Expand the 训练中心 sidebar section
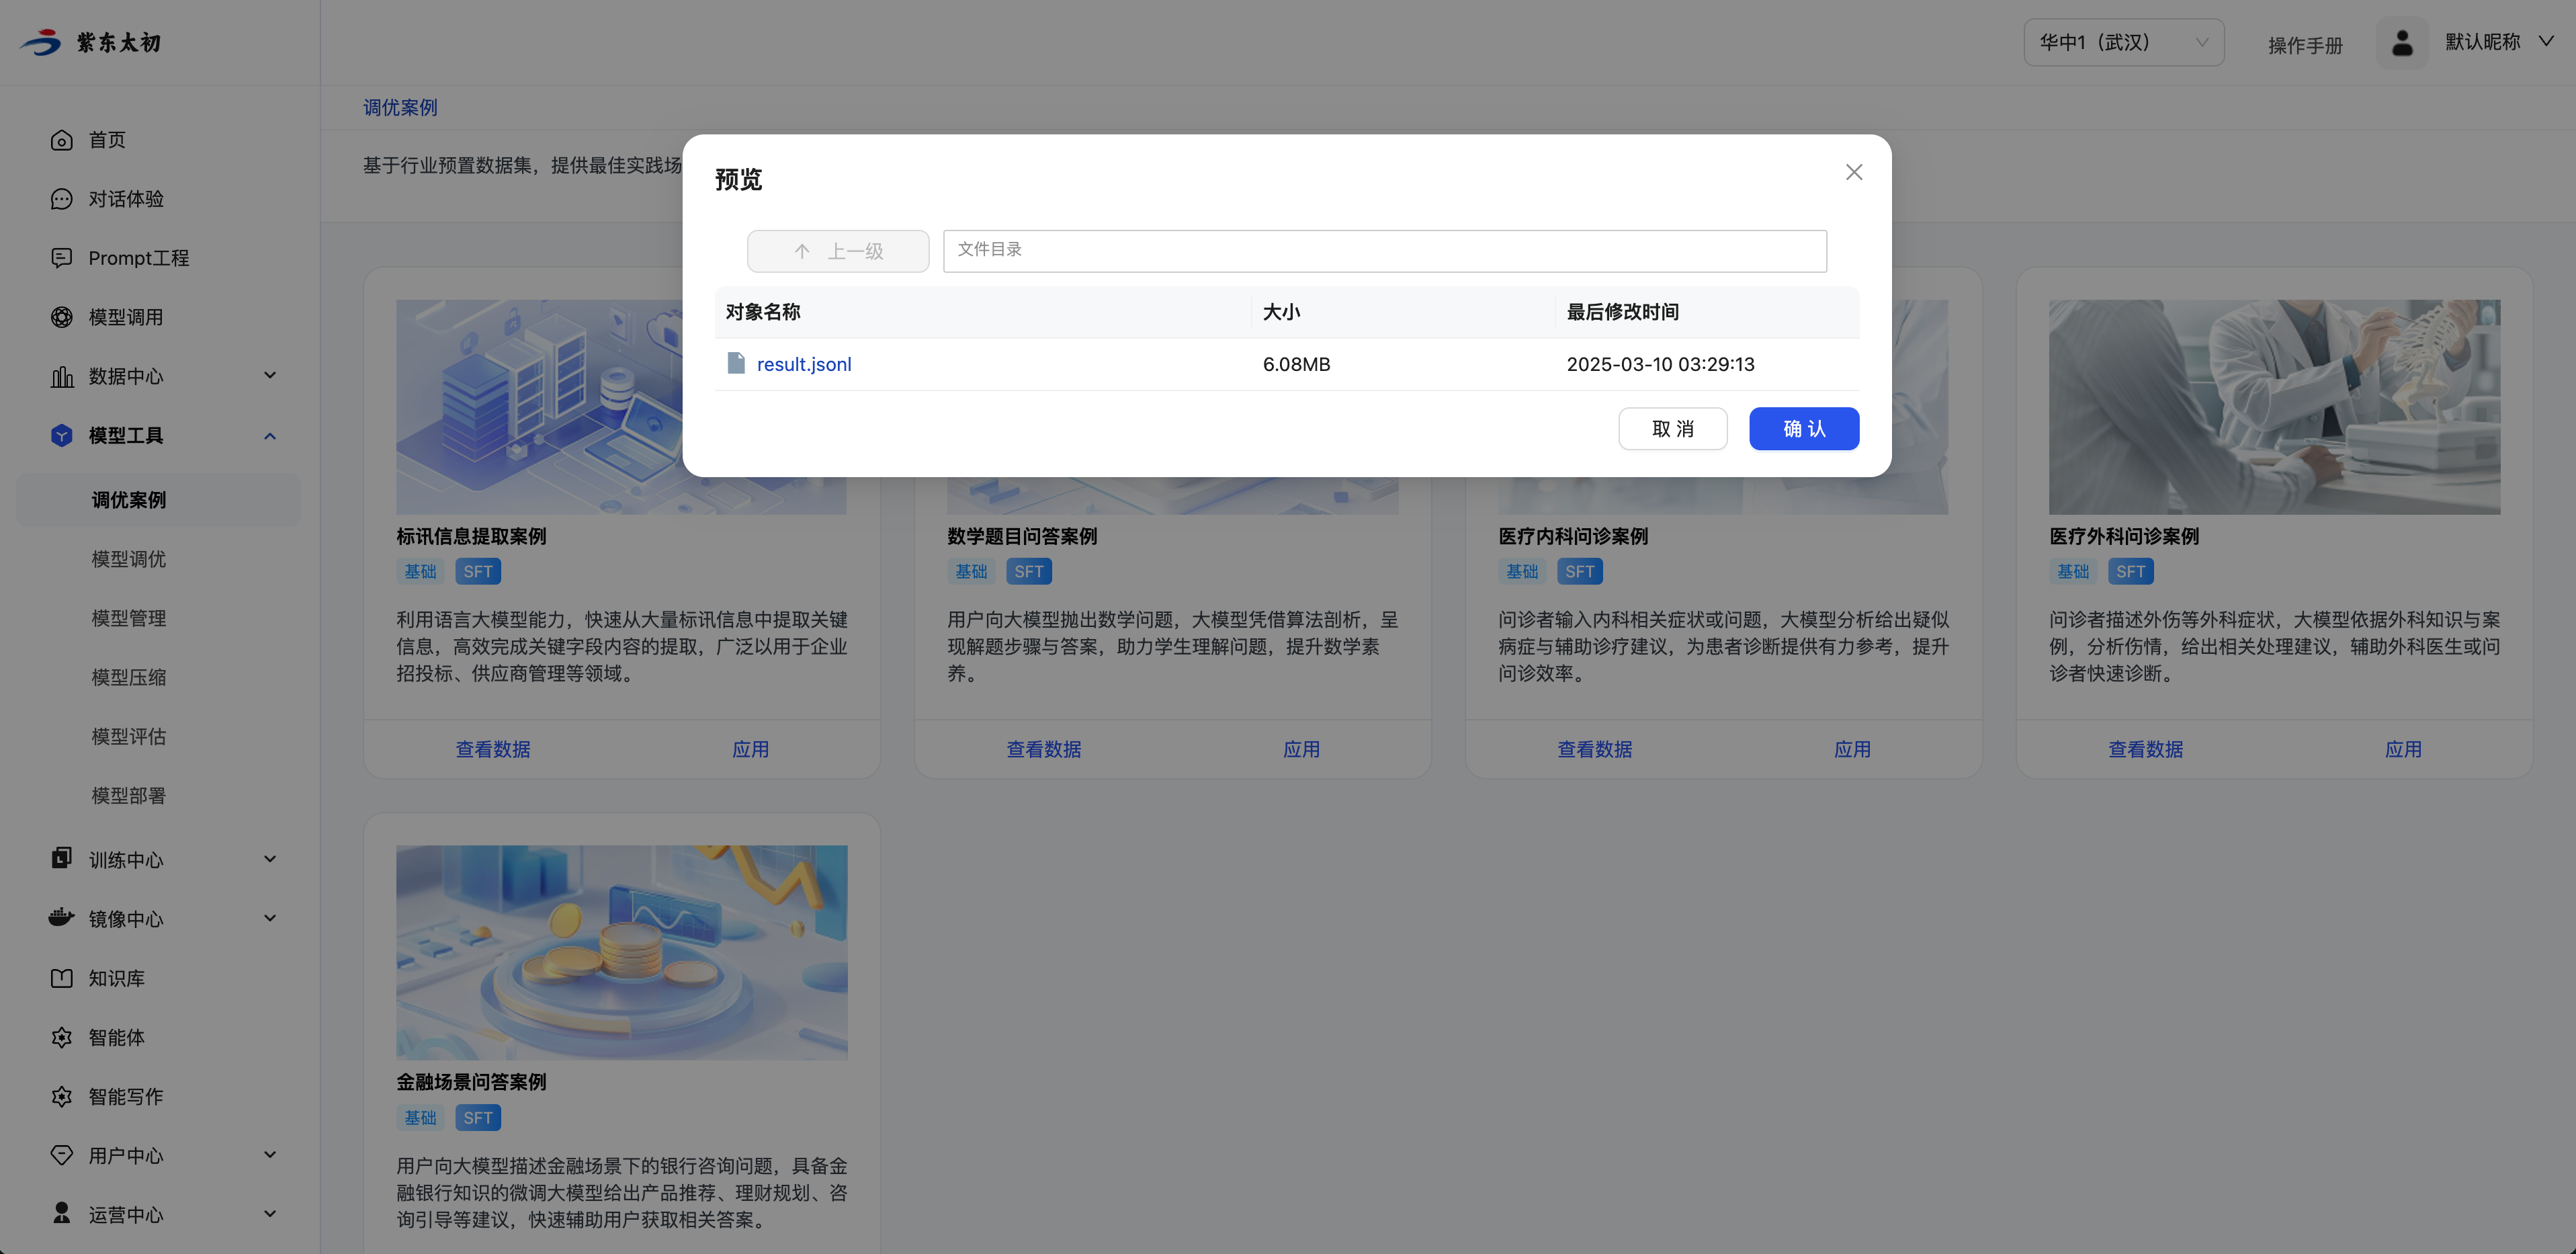The width and height of the screenshot is (2576, 1254). pos(269,859)
